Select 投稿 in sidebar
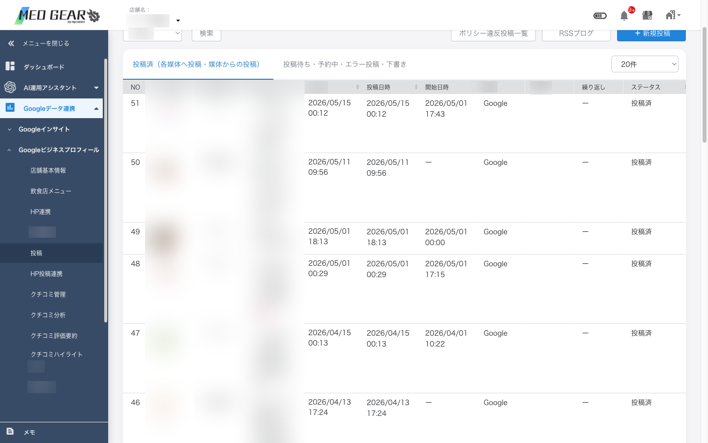This screenshot has width=708, height=443. point(52,253)
